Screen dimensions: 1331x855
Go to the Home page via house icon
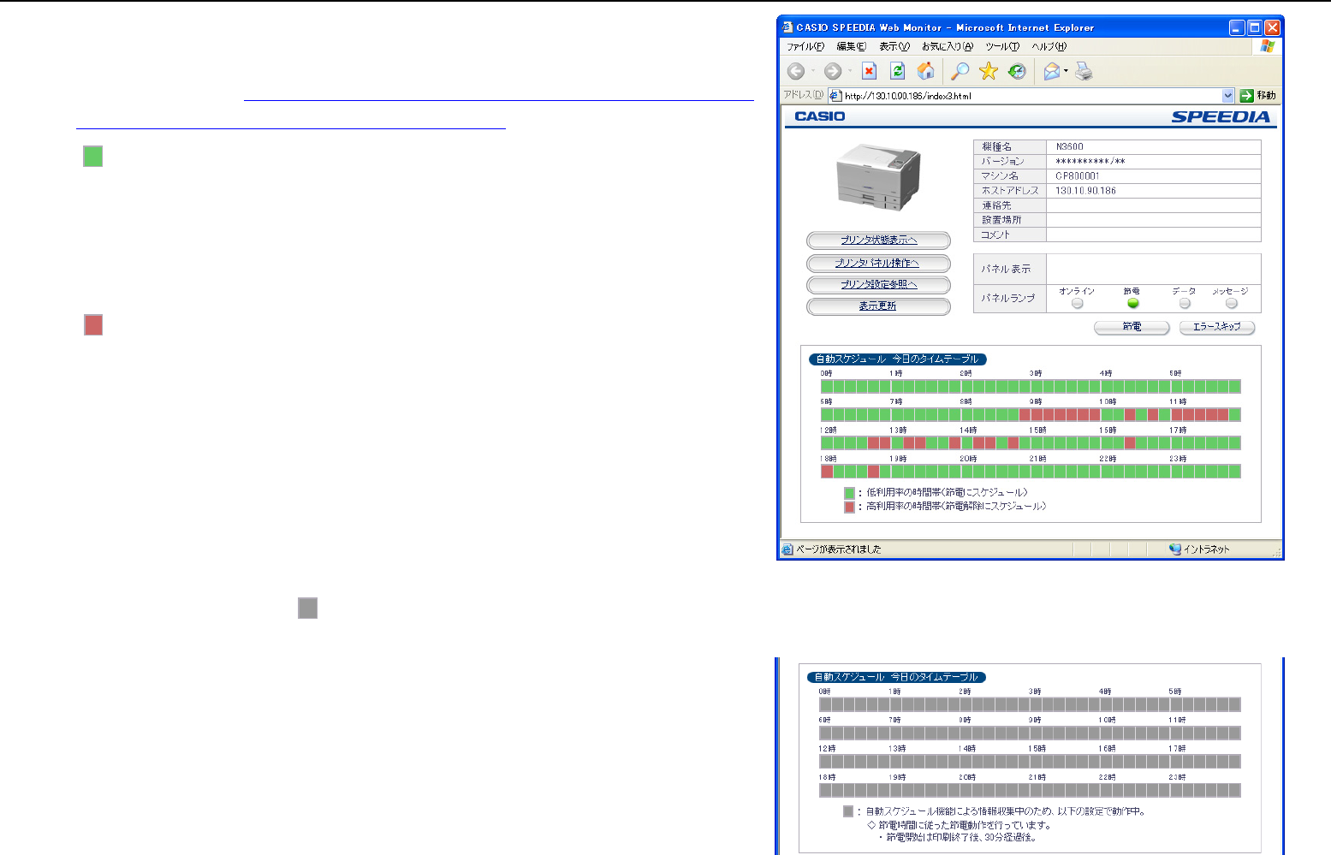click(926, 71)
